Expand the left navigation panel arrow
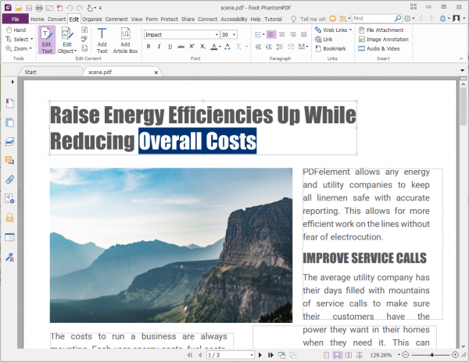This screenshot has height=362, width=469. 13,81
